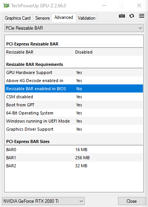Select the GPU Hardware Support row
The image size is (148, 207).
click(x=74, y=72)
